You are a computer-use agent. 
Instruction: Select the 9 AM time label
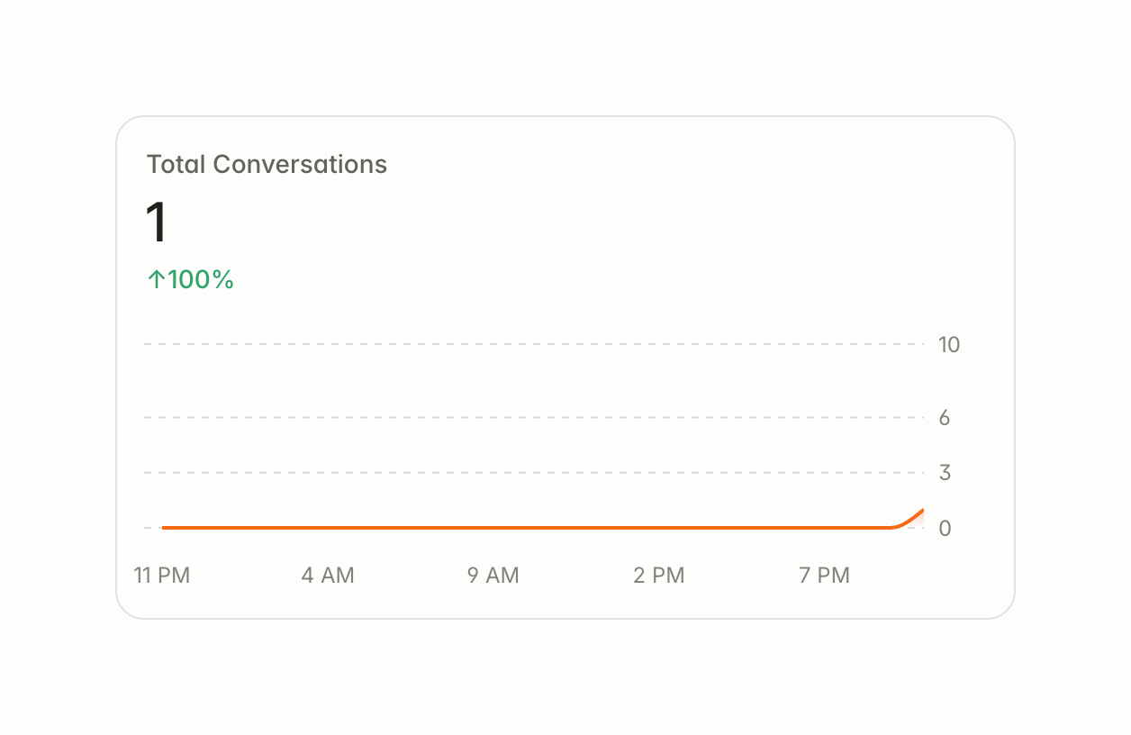(x=493, y=576)
